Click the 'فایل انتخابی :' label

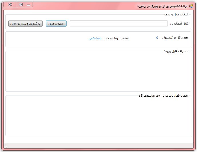tap(179, 24)
